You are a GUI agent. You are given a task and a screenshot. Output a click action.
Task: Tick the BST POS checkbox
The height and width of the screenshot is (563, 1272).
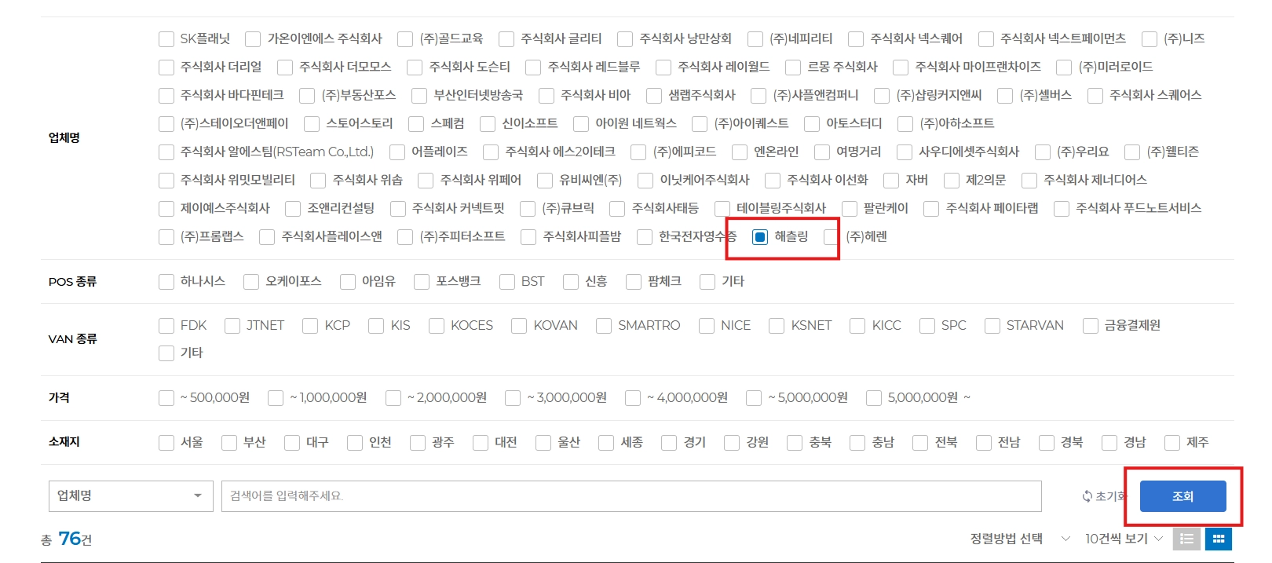(507, 281)
